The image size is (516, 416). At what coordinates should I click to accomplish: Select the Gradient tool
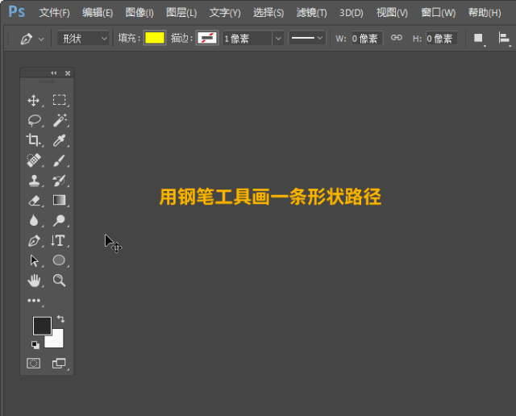pyautogui.click(x=59, y=200)
